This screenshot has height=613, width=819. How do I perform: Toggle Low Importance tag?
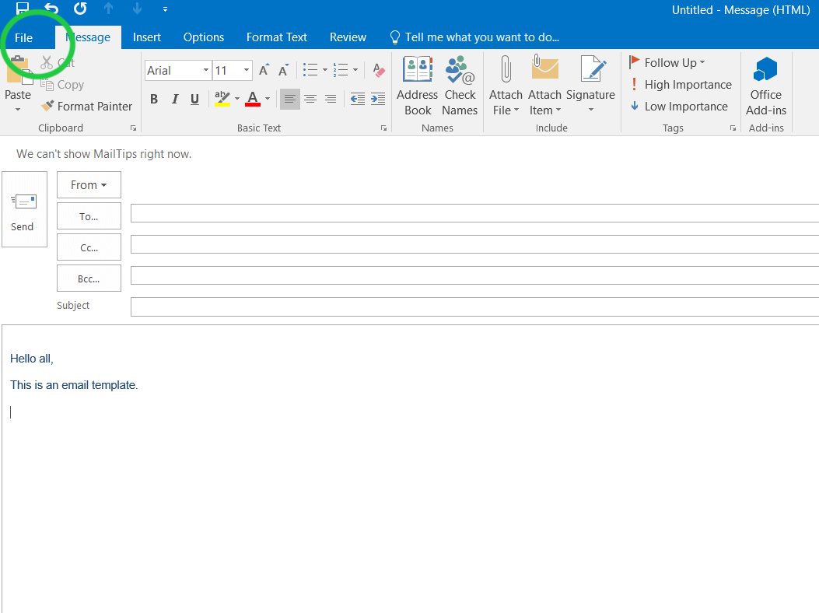[678, 107]
